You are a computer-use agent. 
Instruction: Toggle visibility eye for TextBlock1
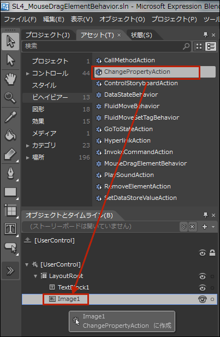pos(203,287)
